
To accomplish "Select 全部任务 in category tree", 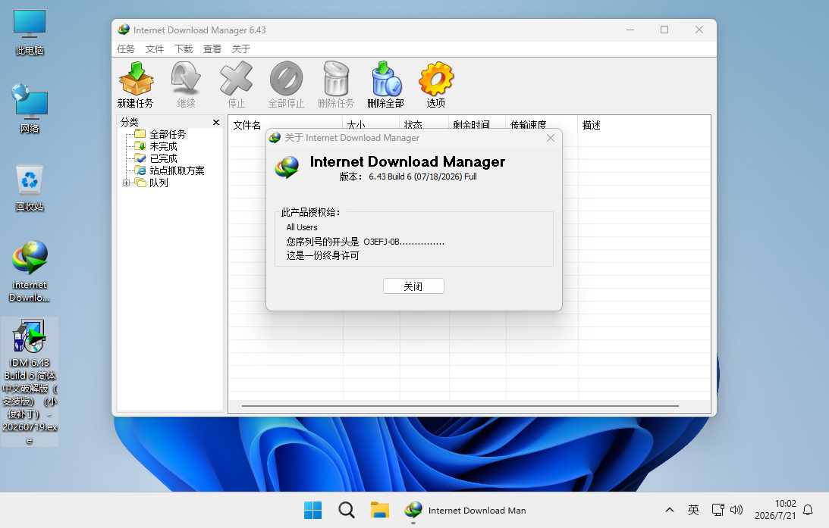I will tap(168, 134).
